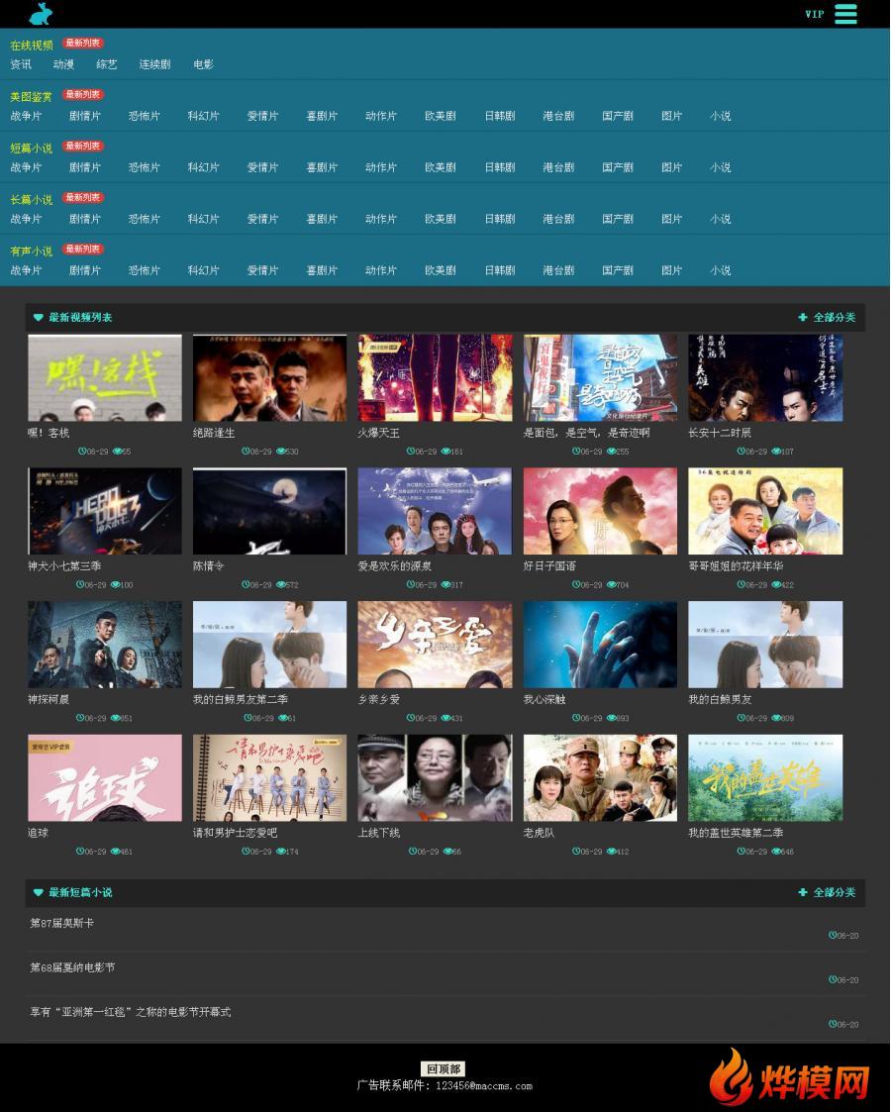Collapse arrow icon beside 最新视频列表
The width and height of the screenshot is (891, 1112).
tap(39, 317)
